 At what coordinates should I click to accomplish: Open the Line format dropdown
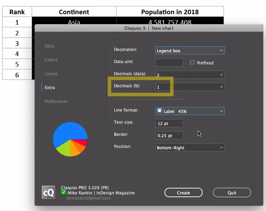(190, 111)
